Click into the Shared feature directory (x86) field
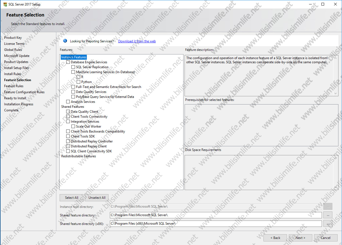The height and width of the screenshot is (245, 342). coord(216,224)
